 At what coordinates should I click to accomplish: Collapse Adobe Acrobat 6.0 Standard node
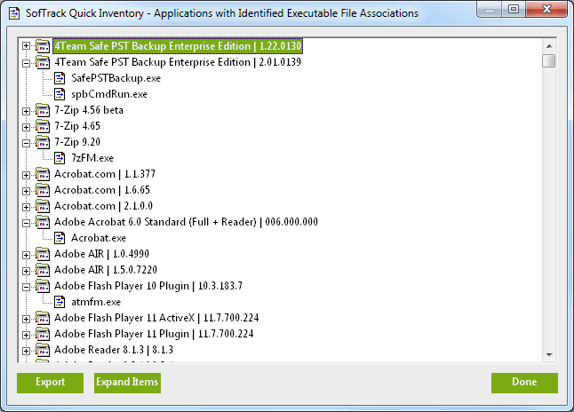26,223
